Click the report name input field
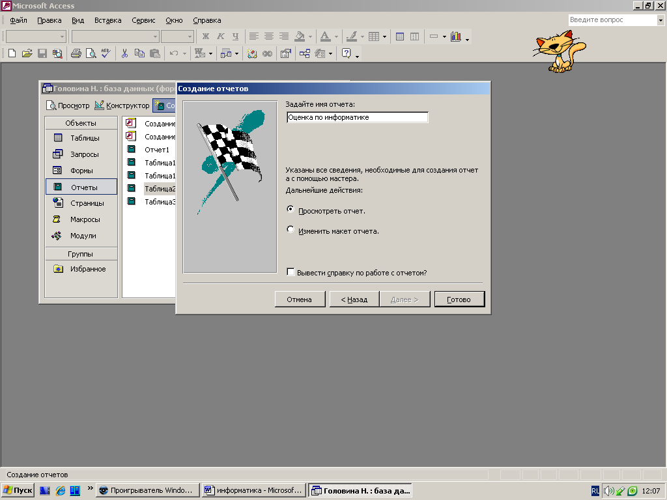 point(358,117)
